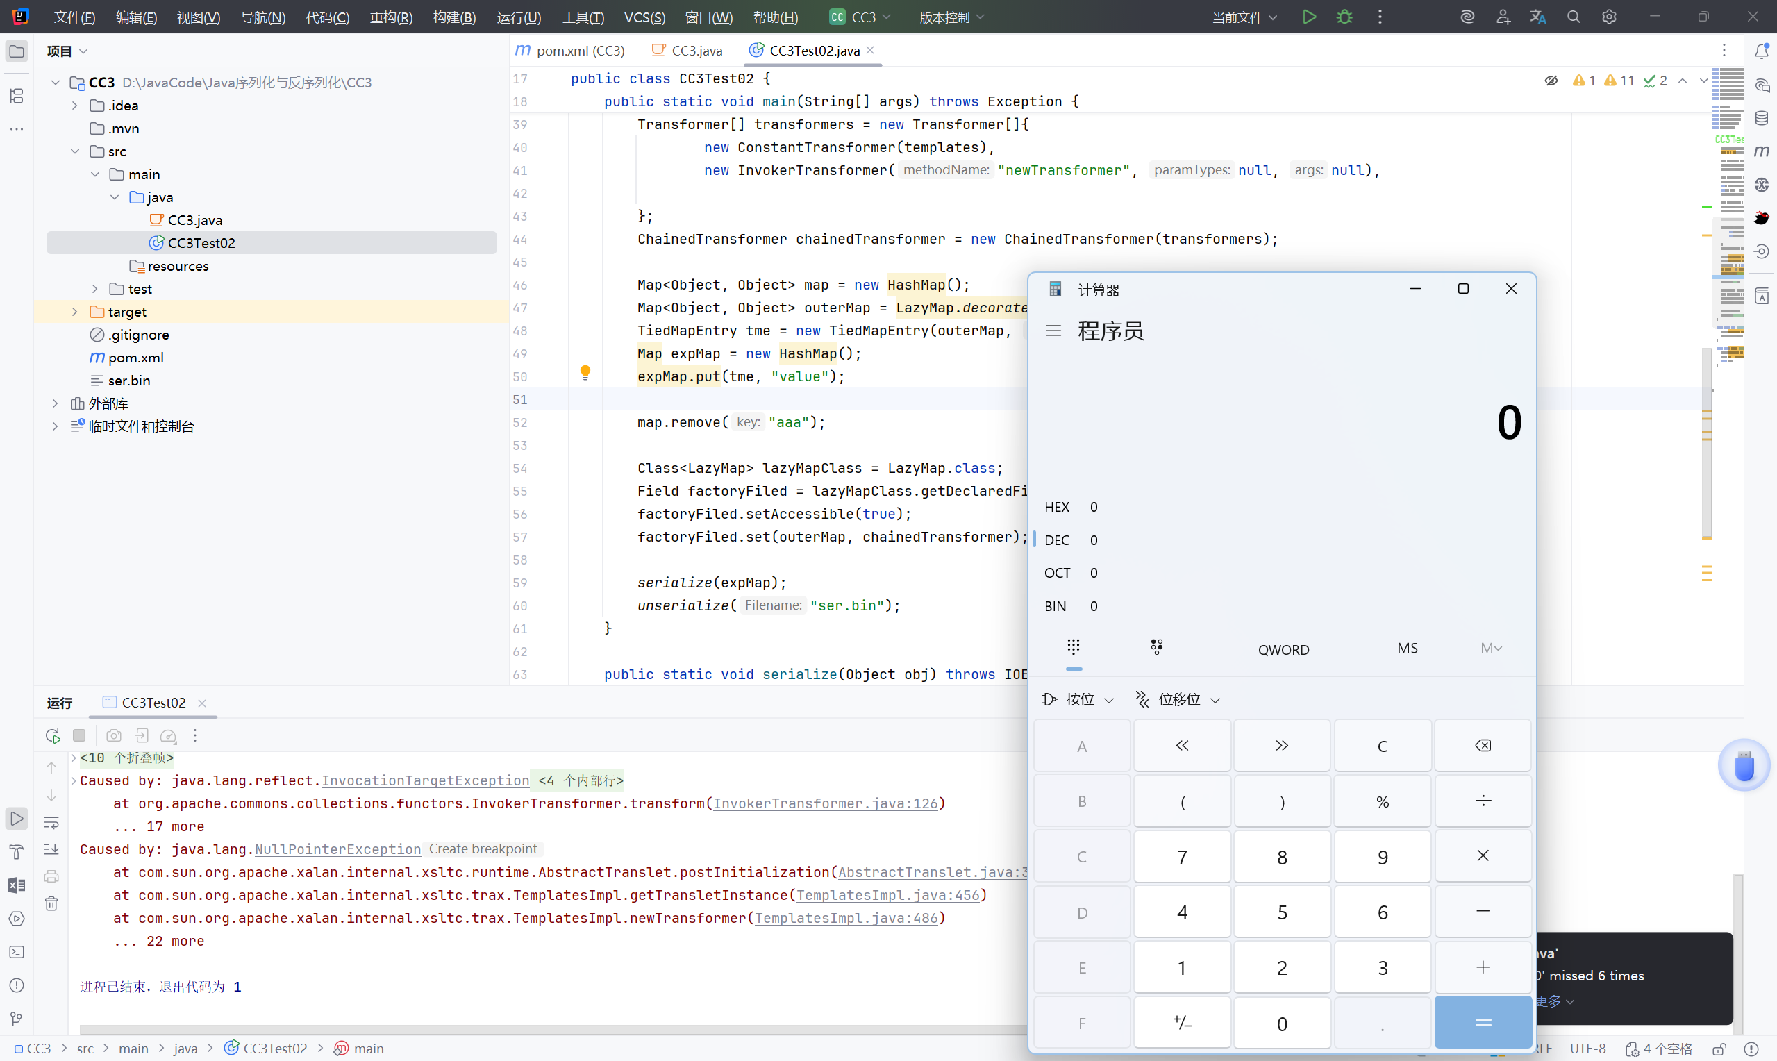The image size is (1777, 1061).
Task: Expand the target folder in project tree
Action: pyautogui.click(x=75, y=312)
